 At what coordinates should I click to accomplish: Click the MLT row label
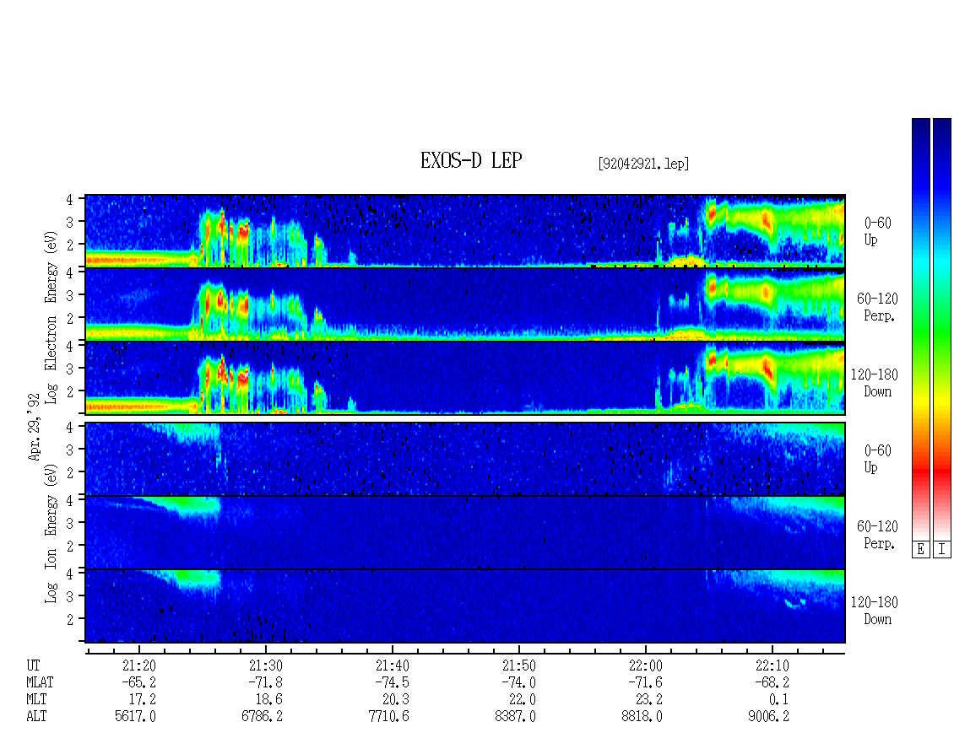pos(36,700)
